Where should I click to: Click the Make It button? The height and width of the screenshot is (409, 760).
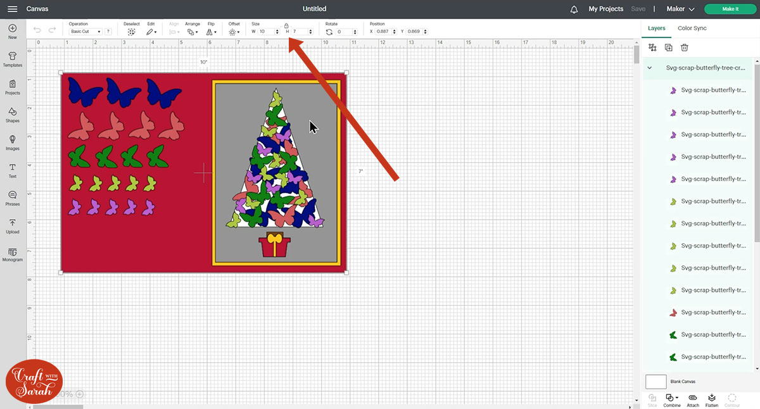click(x=730, y=9)
